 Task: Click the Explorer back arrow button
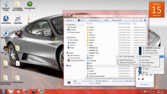tap(66, 16)
